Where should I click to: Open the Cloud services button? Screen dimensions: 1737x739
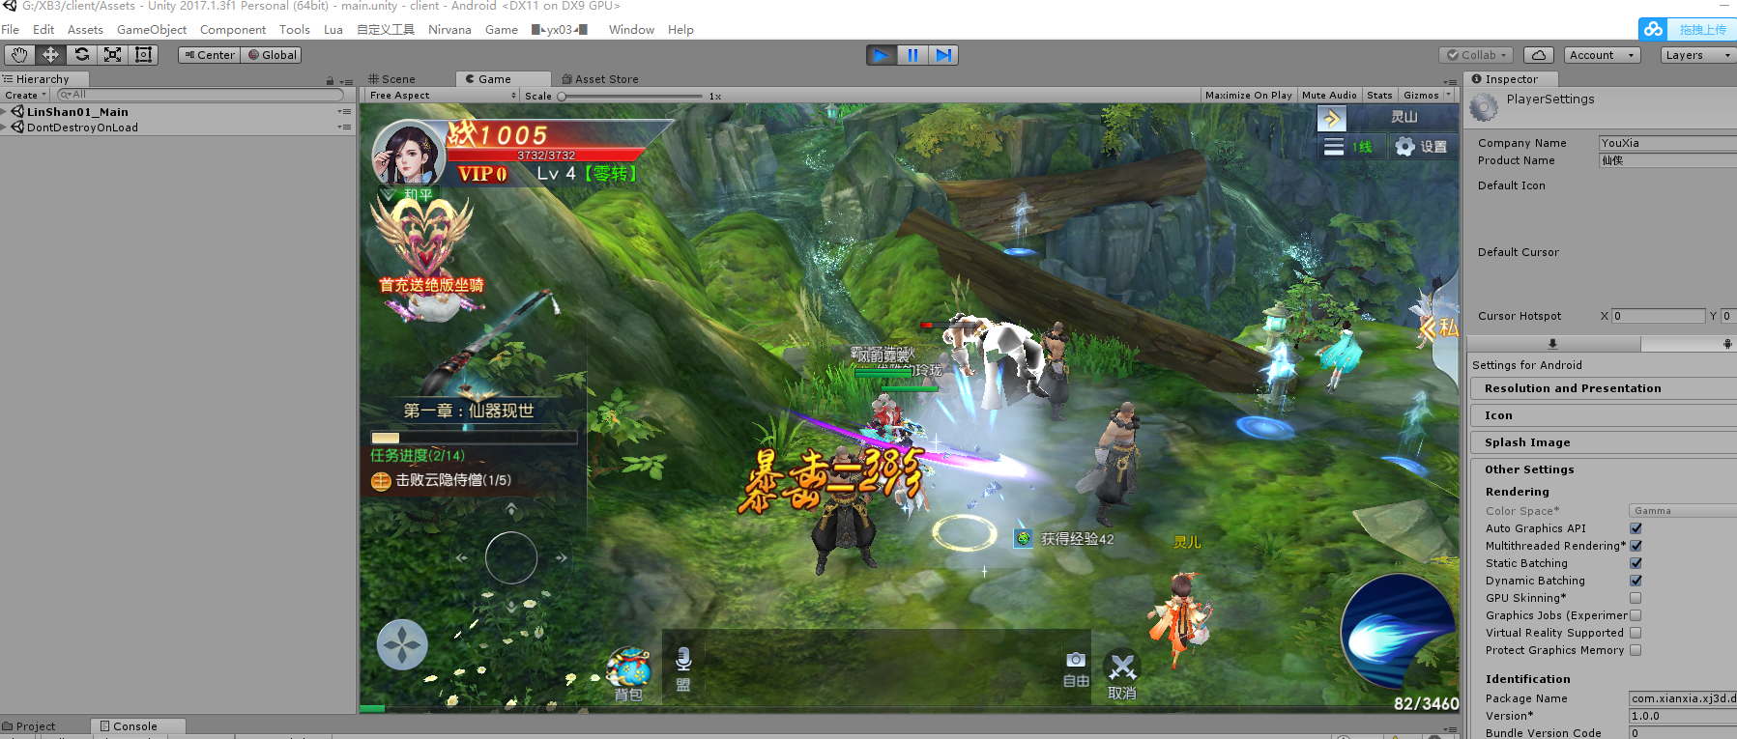click(x=1539, y=55)
